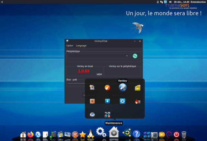Click the network arrows icon in top panel

(161, 2)
